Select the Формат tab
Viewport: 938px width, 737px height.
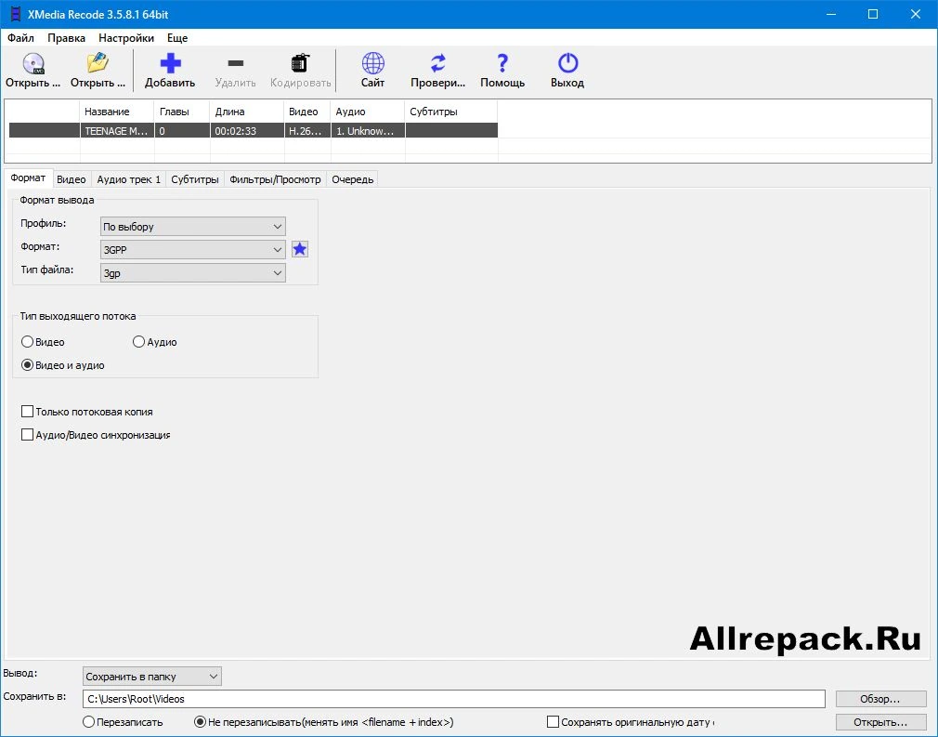click(28, 178)
